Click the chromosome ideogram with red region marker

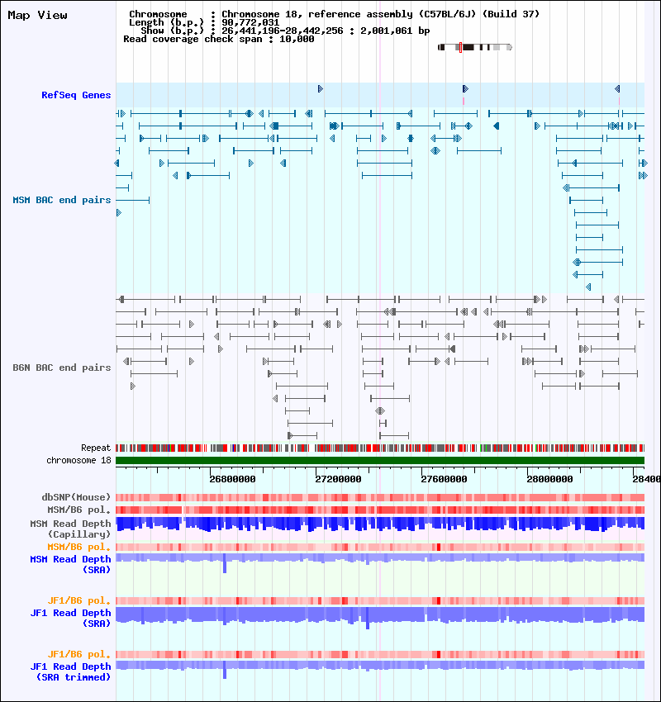point(475,47)
